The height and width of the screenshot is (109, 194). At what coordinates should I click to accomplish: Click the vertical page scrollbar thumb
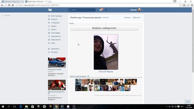click(193, 41)
